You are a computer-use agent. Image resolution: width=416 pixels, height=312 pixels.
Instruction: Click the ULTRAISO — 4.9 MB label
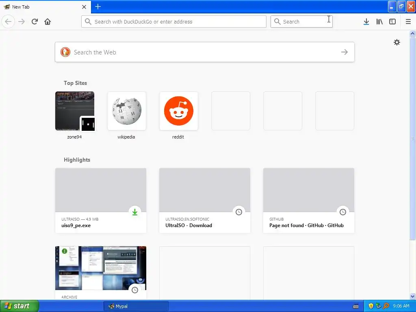(x=80, y=219)
